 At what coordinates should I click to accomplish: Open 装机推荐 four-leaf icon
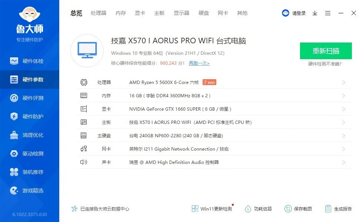pyautogui.click(x=14, y=172)
